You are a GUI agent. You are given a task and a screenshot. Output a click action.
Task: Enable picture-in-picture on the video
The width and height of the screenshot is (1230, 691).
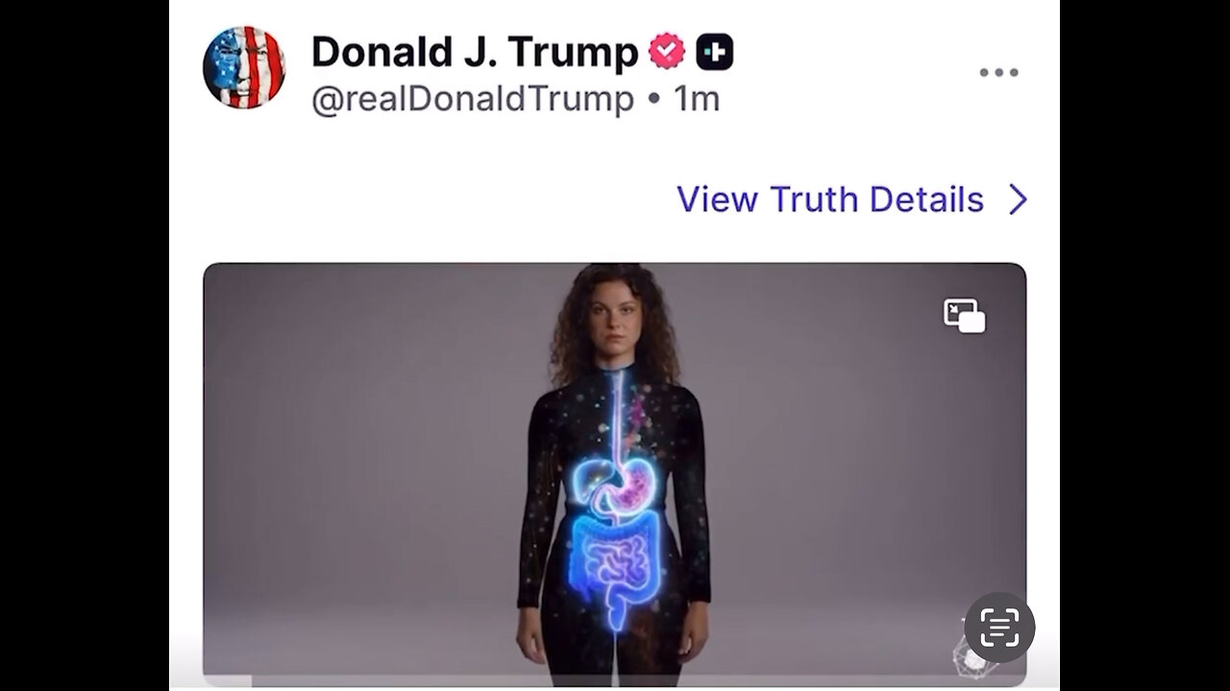pos(965,316)
